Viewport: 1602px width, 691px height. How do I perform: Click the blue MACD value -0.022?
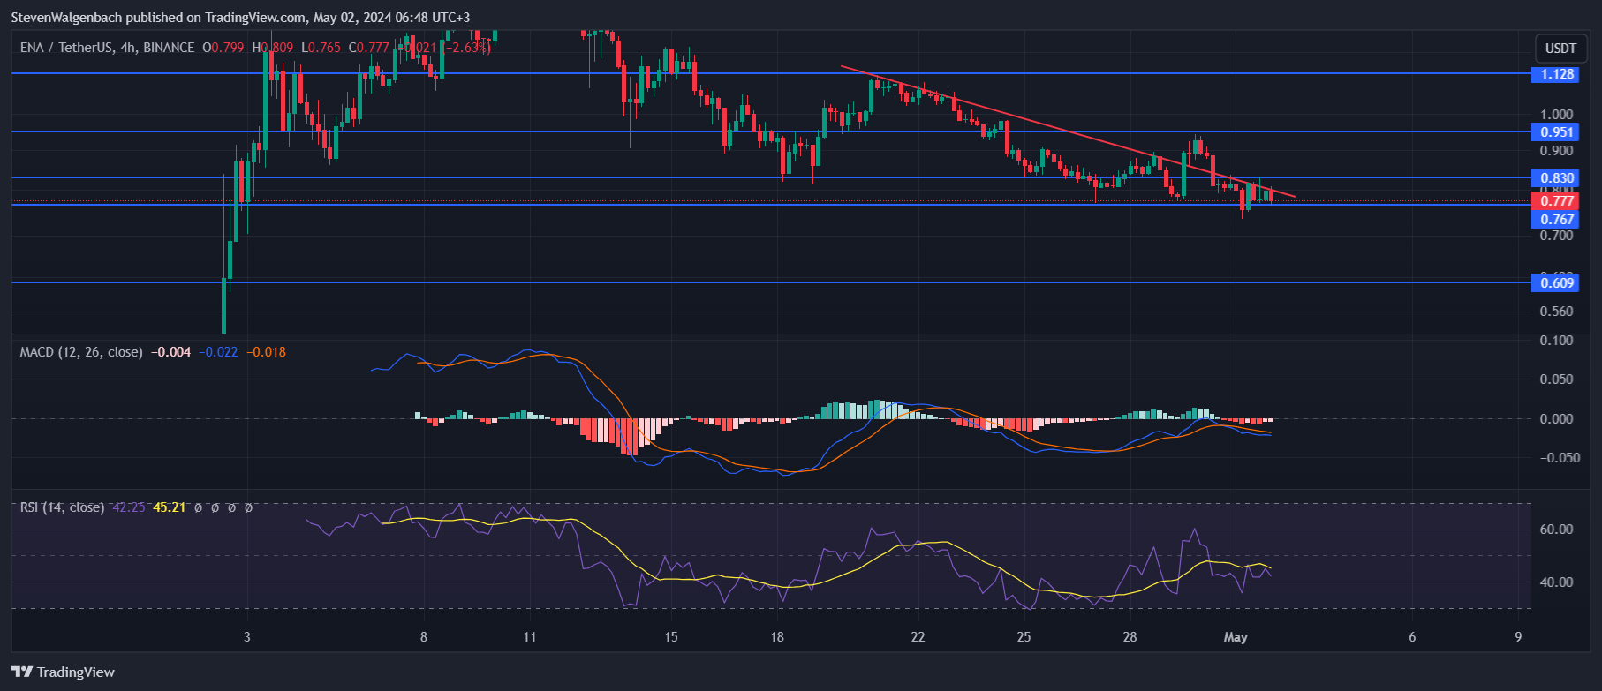tap(218, 352)
